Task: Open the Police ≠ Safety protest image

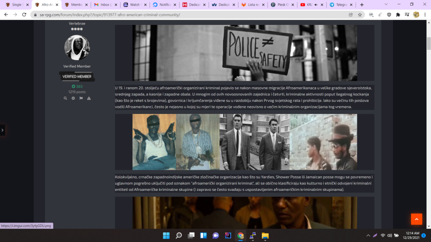Action: click(244, 52)
